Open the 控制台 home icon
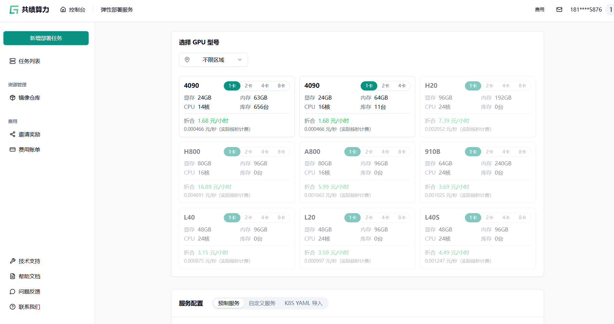Screen dimensions: 614x324 (63, 9)
